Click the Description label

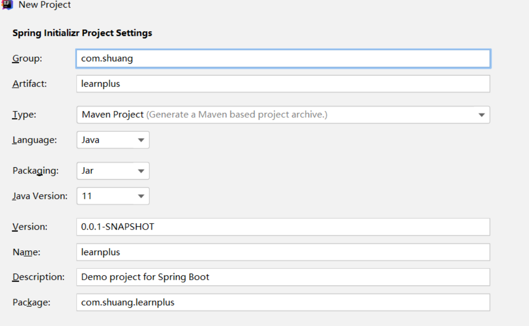pos(38,277)
